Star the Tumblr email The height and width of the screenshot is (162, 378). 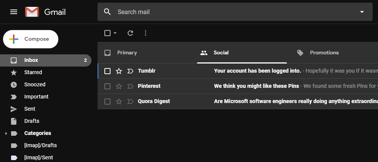tap(119, 71)
